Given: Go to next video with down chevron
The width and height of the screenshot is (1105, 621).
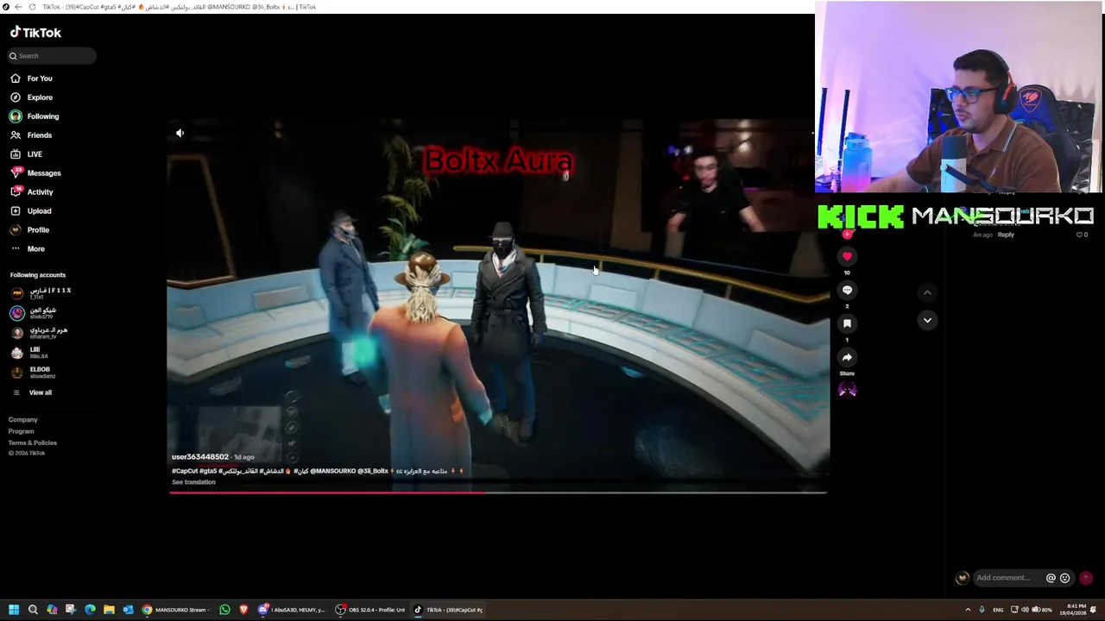Looking at the screenshot, I should click(927, 320).
